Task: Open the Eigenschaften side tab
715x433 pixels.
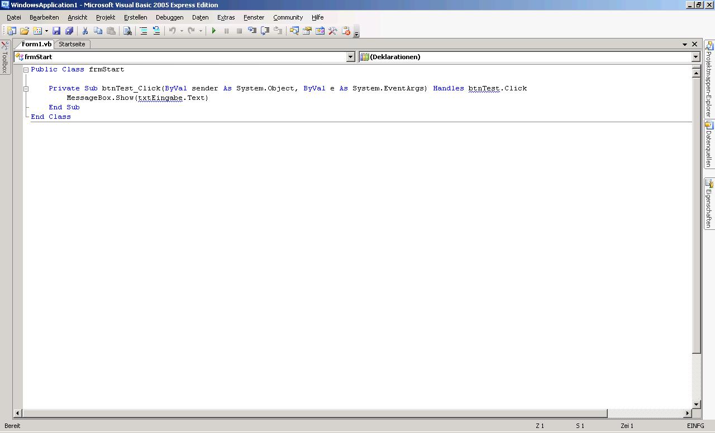Action: 709,203
